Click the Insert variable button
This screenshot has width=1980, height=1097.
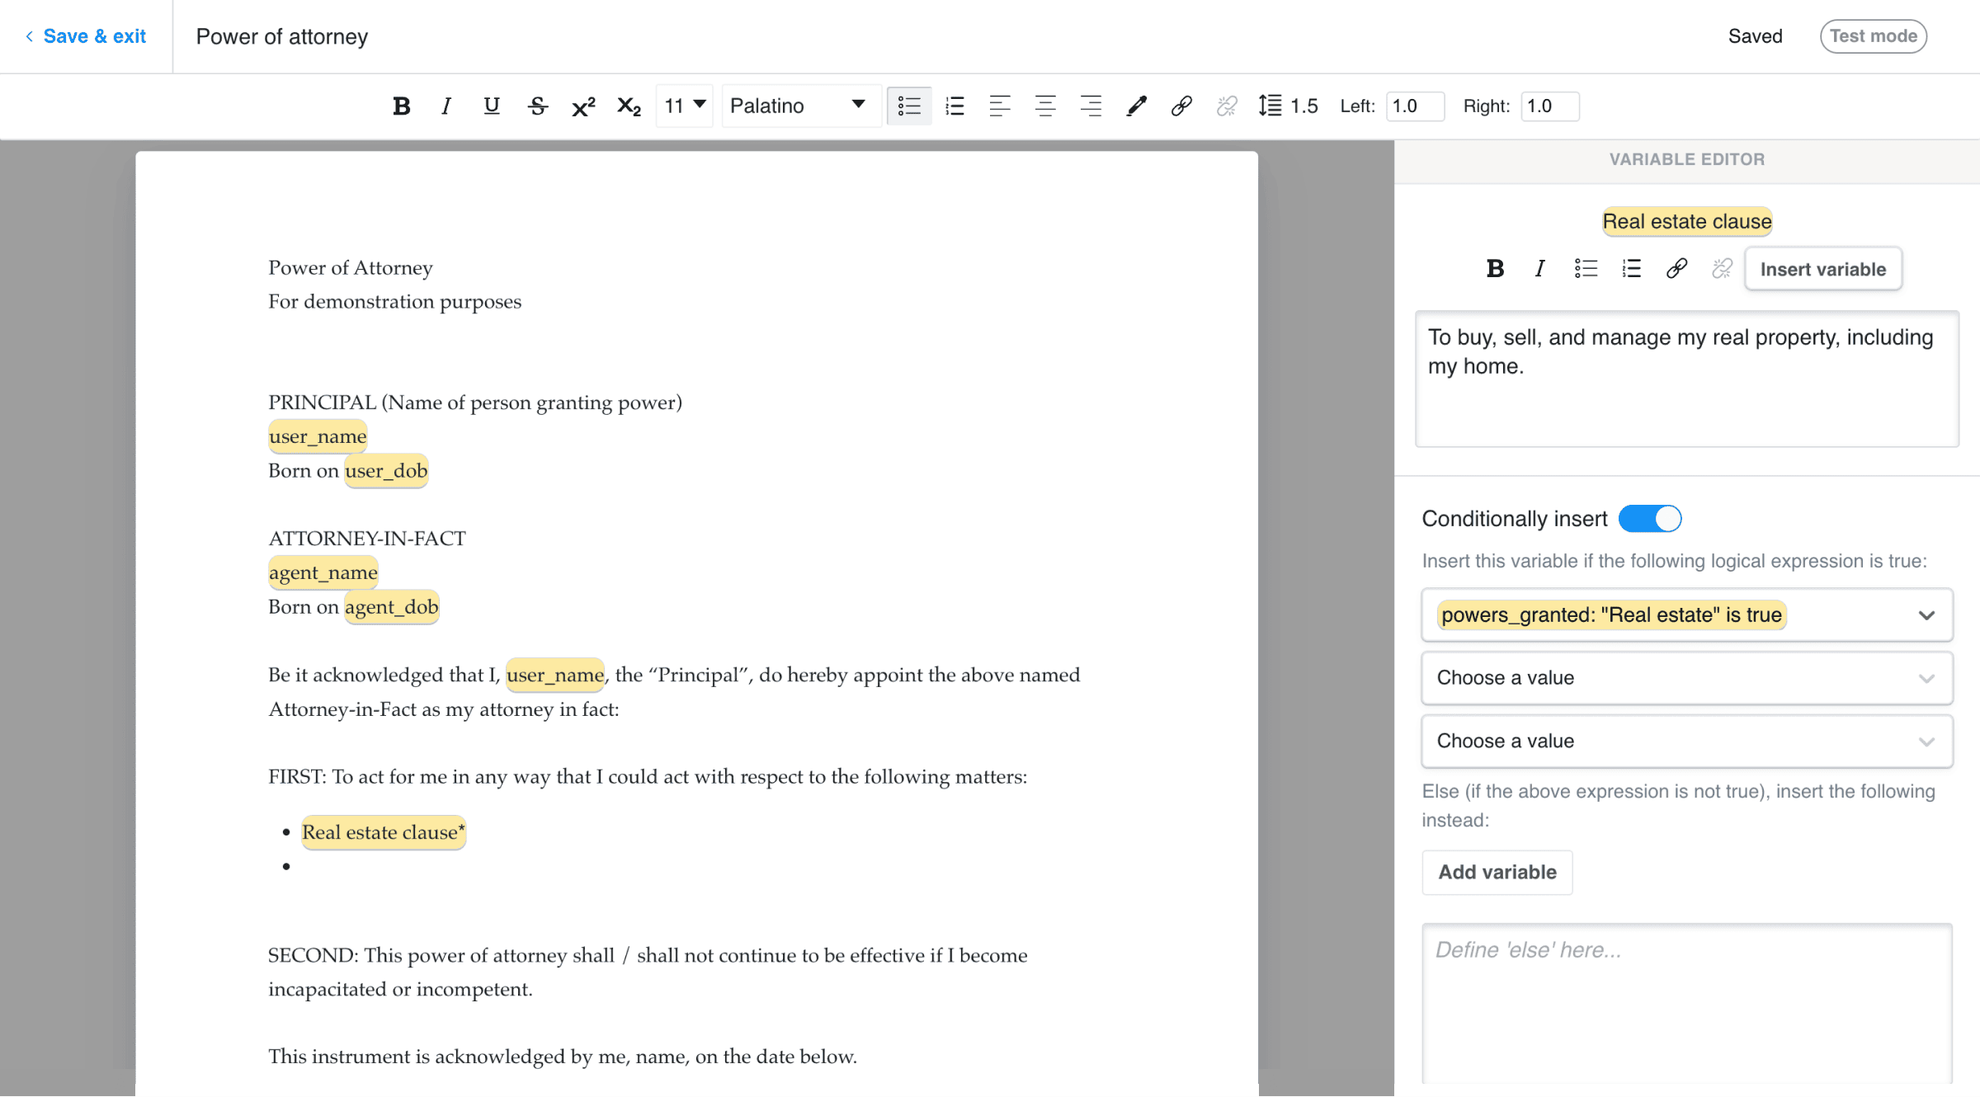pyautogui.click(x=1823, y=269)
